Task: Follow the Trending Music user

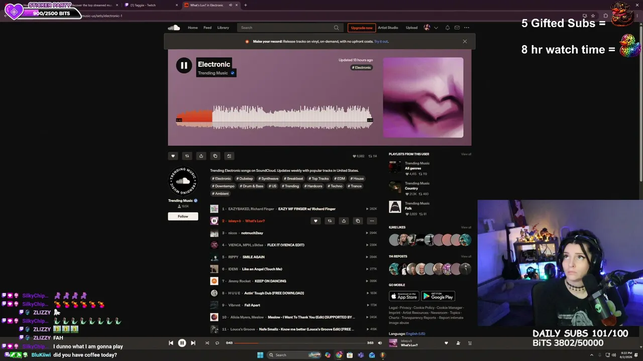Action: pos(183,216)
